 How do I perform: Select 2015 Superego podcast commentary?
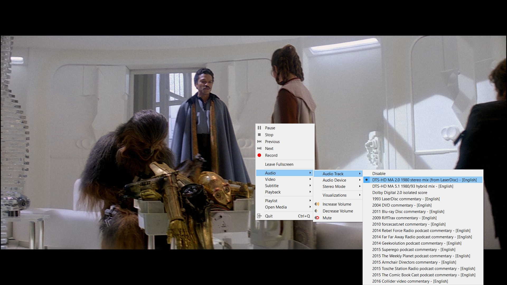pos(423,249)
